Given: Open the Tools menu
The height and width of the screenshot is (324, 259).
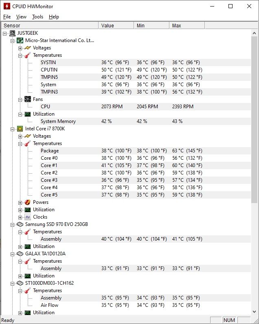Looking at the screenshot, I should coord(37,17).
